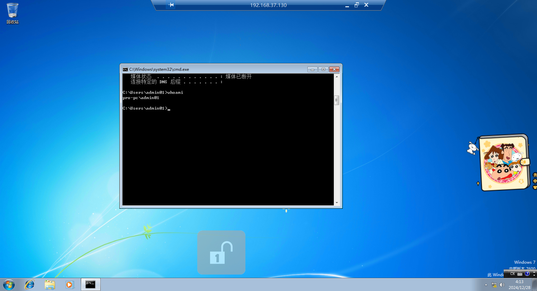Click the 连接特定的 DNS 后缀 line

pos(176,82)
